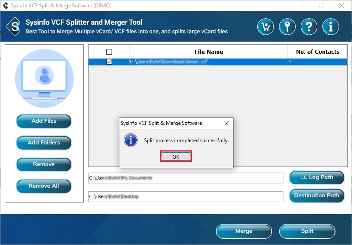Viewport: 352px width, 245px height.
Task: Click the blue info icon in dialog
Action: point(131,140)
